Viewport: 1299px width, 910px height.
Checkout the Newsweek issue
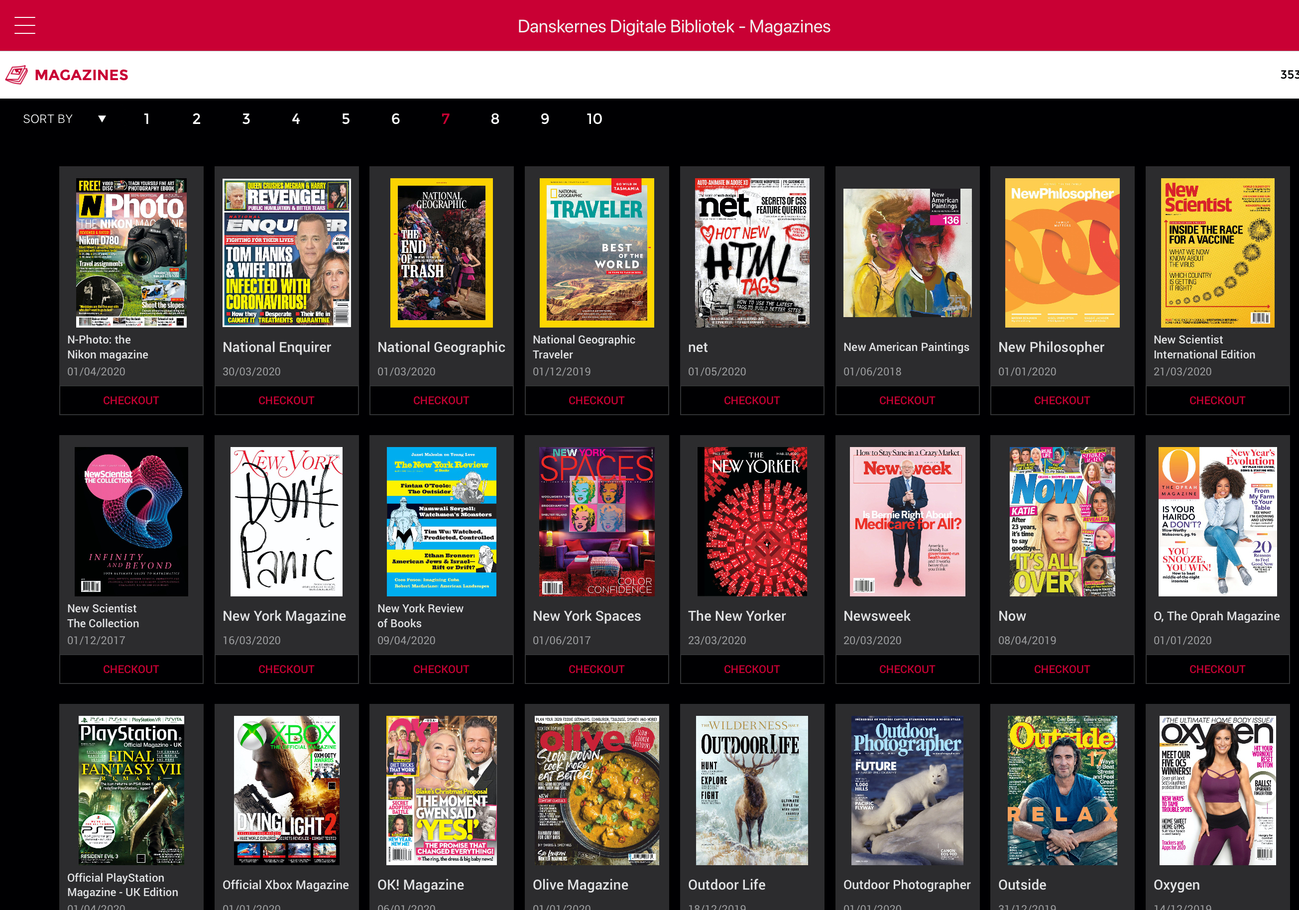906,669
